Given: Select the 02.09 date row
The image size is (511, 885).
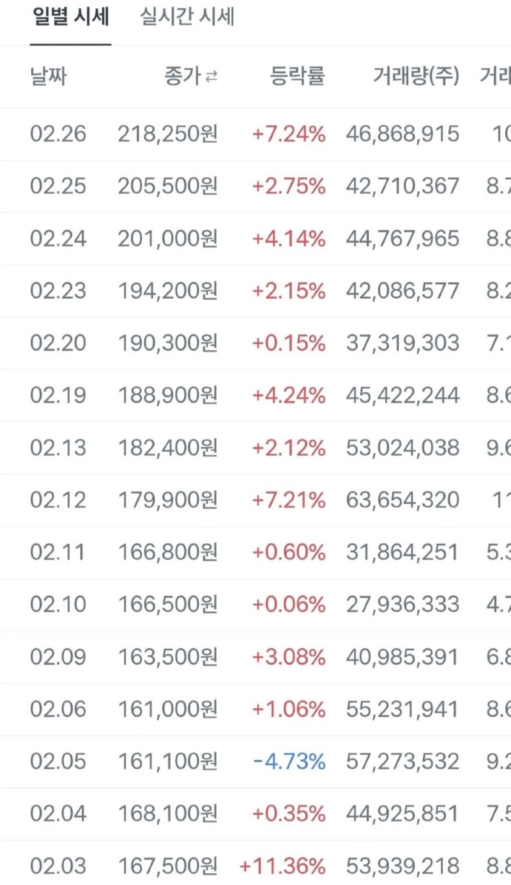Looking at the screenshot, I should tap(57, 657).
